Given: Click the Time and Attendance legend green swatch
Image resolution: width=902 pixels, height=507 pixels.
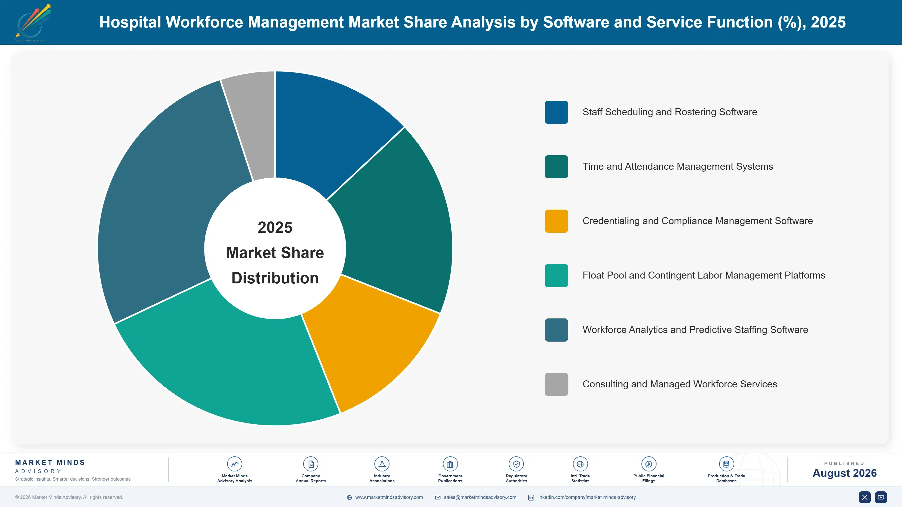Looking at the screenshot, I should click(556, 167).
